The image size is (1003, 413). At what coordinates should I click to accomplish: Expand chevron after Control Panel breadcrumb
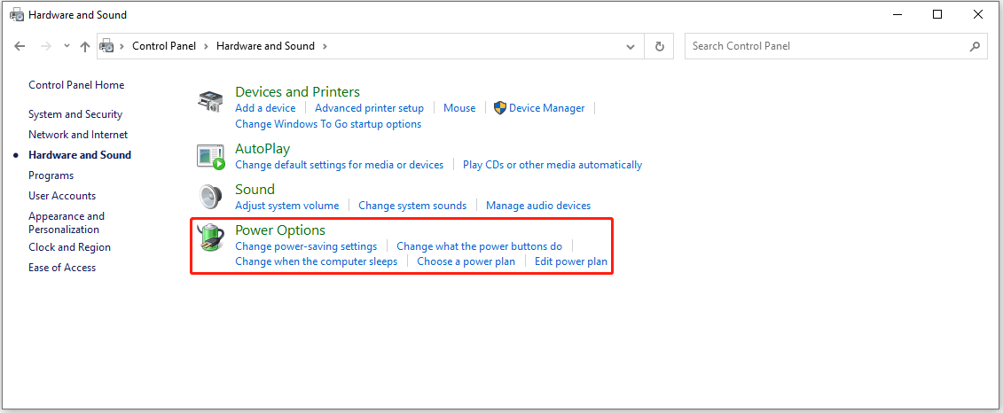pos(207,46)
